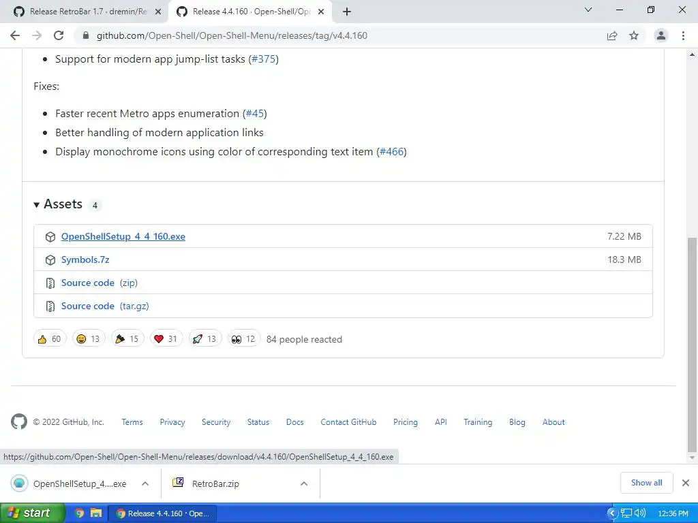The height and width of the screenshot is (523, 698).
Task: Go back to the previous page
Action: pyautogui.click(x=15, y=35)
